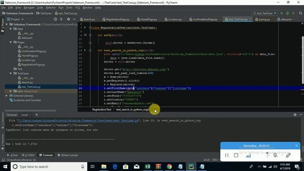Run class RegistrationTest gutter arrow
Screen dimensions: 304x171
click(85, 28)
